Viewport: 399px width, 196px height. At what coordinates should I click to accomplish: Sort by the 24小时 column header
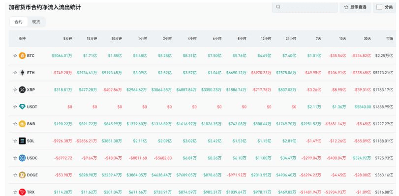(291, 39)
